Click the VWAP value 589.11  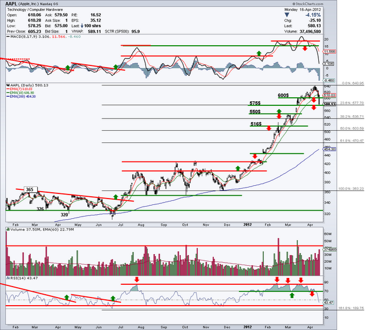(x=94, y=31)
